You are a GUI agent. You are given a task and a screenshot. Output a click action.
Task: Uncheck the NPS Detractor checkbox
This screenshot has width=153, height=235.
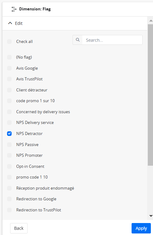point(9,133)
